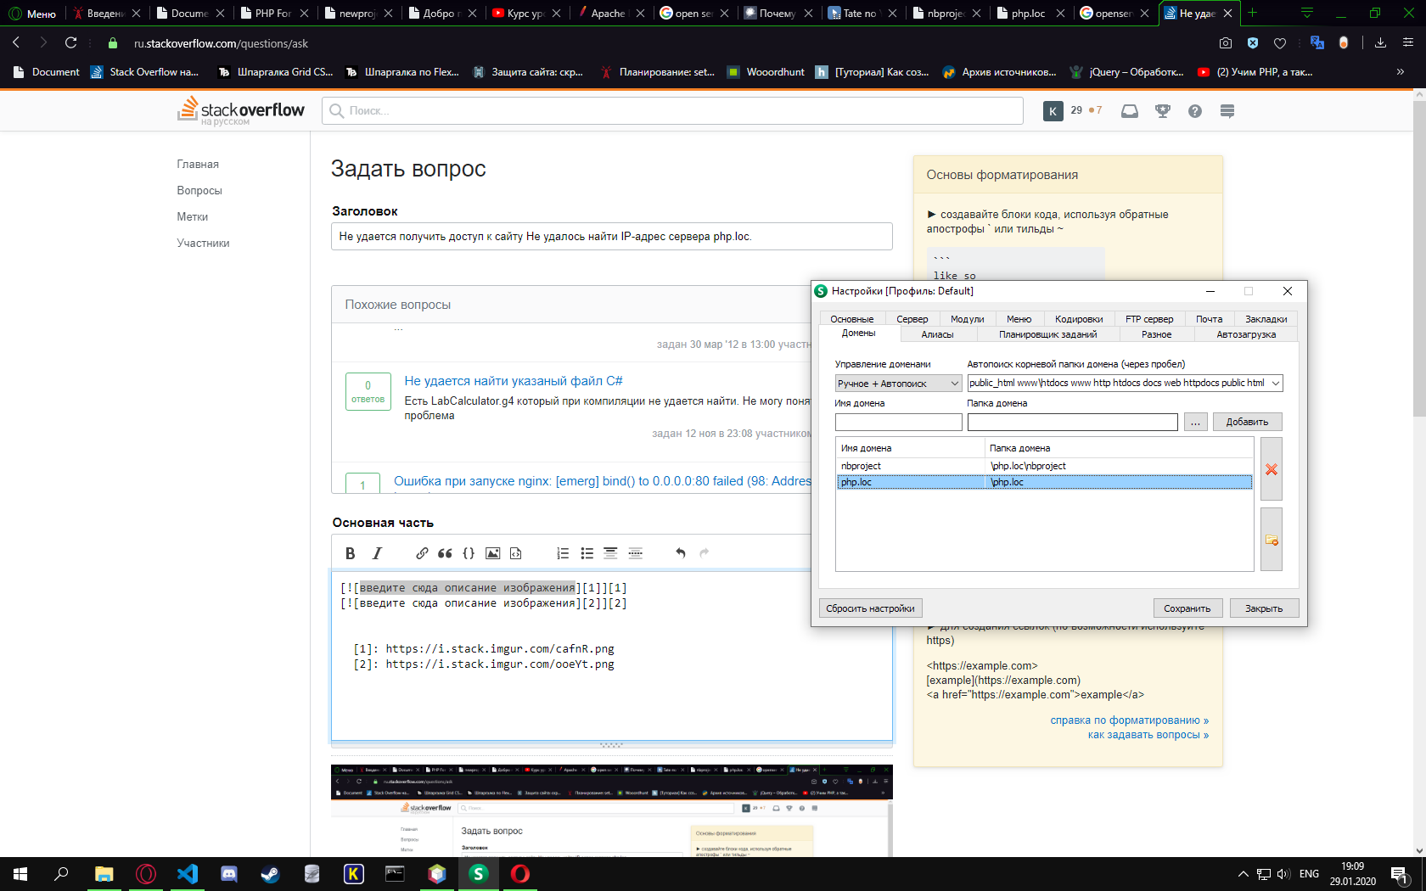Create numbered list in editor
Screen dimensions: 1426x891
[x=563, y=553]
